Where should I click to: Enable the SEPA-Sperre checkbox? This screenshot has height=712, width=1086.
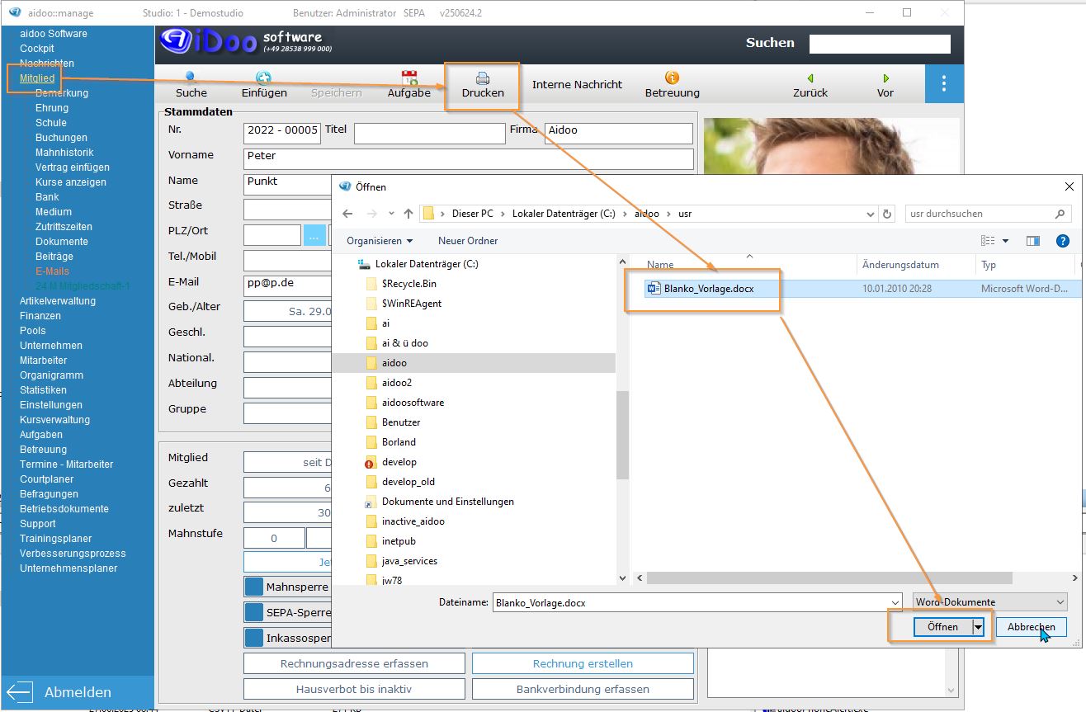point(254,613)
